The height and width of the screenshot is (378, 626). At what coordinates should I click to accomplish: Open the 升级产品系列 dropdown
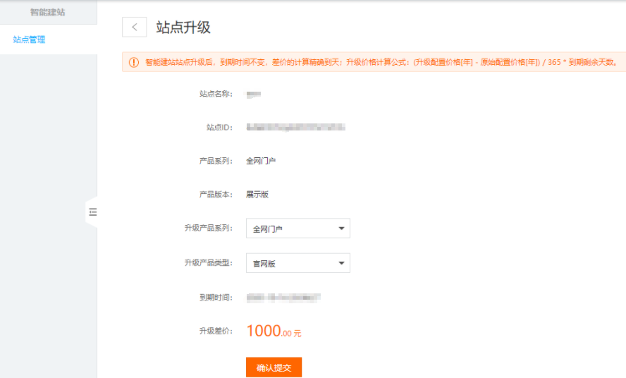click(297, 228)
